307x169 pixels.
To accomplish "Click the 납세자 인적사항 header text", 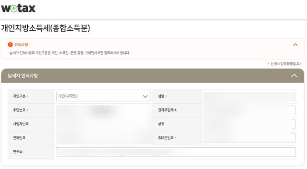I will coord(23,76).
